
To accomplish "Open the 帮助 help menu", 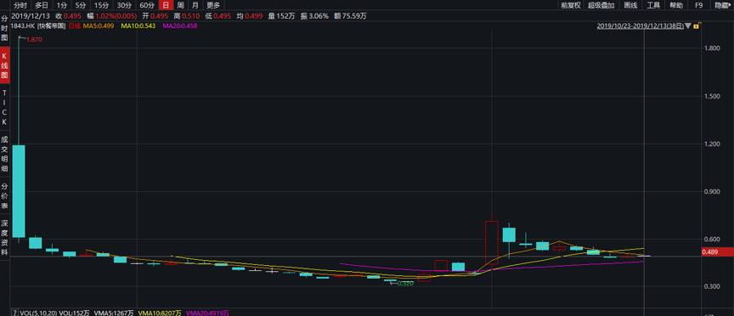I will [x=676, y=5].
